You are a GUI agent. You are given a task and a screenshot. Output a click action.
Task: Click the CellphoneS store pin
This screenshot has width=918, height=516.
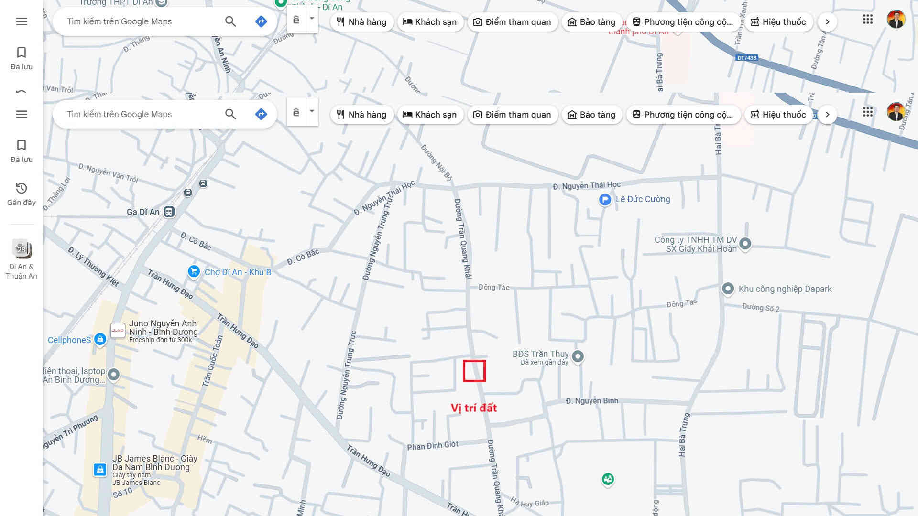point(100,339)
